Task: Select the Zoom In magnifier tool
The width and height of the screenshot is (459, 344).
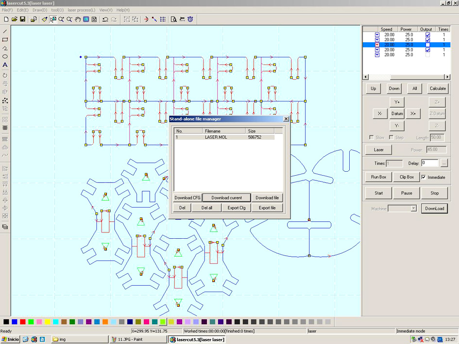Action: click(x=61, y=19)
